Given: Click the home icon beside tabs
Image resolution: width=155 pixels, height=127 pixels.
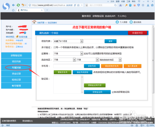Looking at the screenshot, I should tap(13, 10).
